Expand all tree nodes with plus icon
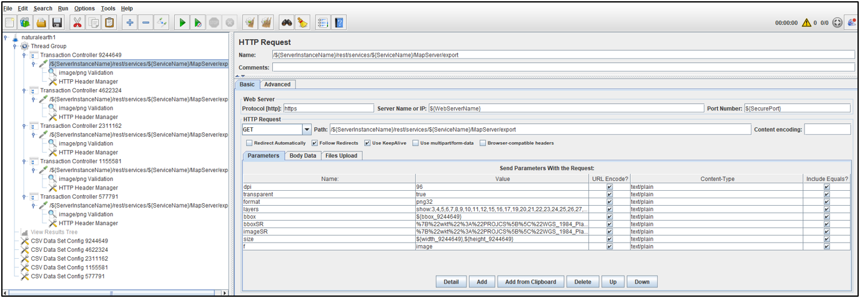This screenshot has height=298, width=860. tap(130, 23)
